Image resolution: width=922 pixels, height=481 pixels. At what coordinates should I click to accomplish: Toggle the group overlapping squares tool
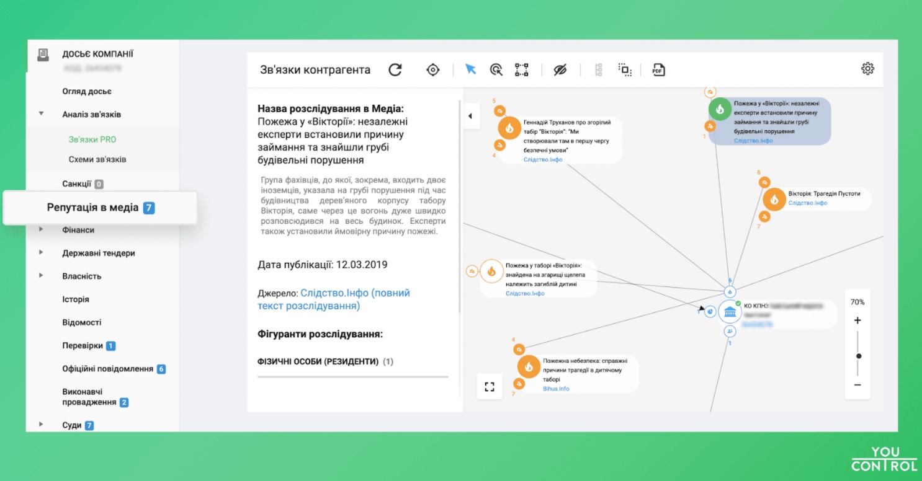coord(625,69)
